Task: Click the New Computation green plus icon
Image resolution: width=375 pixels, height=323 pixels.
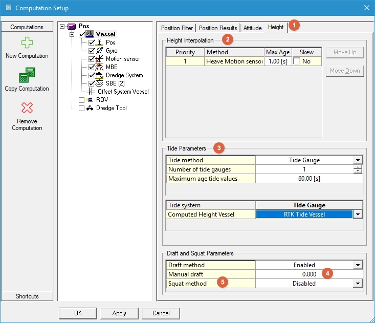Action: tap(27, 44)
